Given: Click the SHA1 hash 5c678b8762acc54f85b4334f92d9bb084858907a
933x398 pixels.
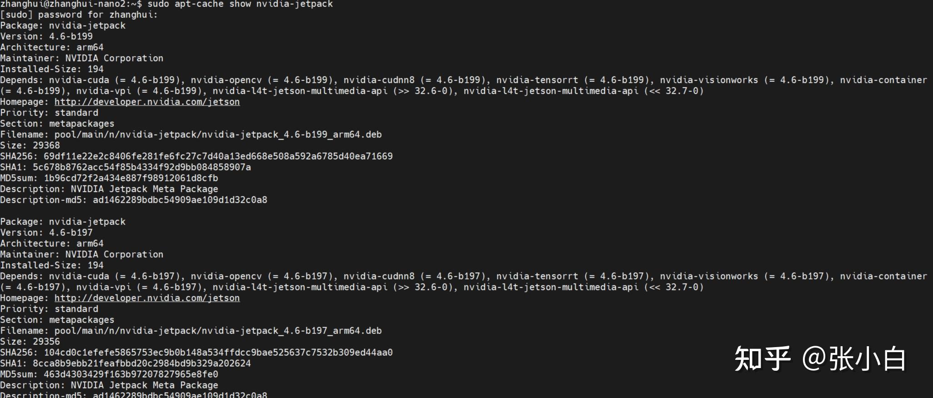Looking at the screenshot, I should 142,167.
